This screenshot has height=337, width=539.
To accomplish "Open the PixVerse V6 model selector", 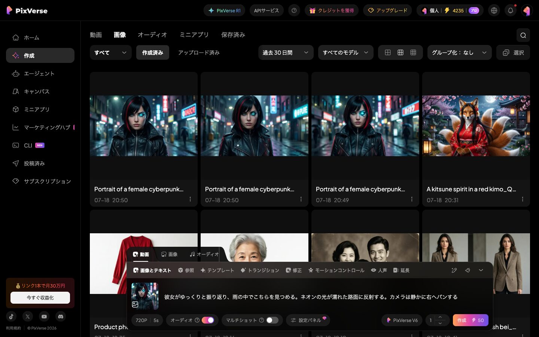I will click(402, 320).
